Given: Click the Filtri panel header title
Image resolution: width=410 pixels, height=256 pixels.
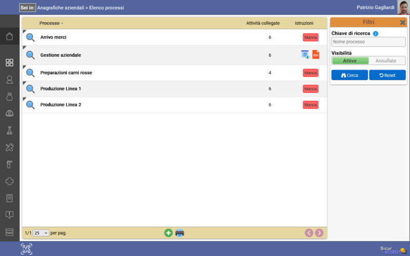Looking at the screenshot, I should (x=368, y=22).
